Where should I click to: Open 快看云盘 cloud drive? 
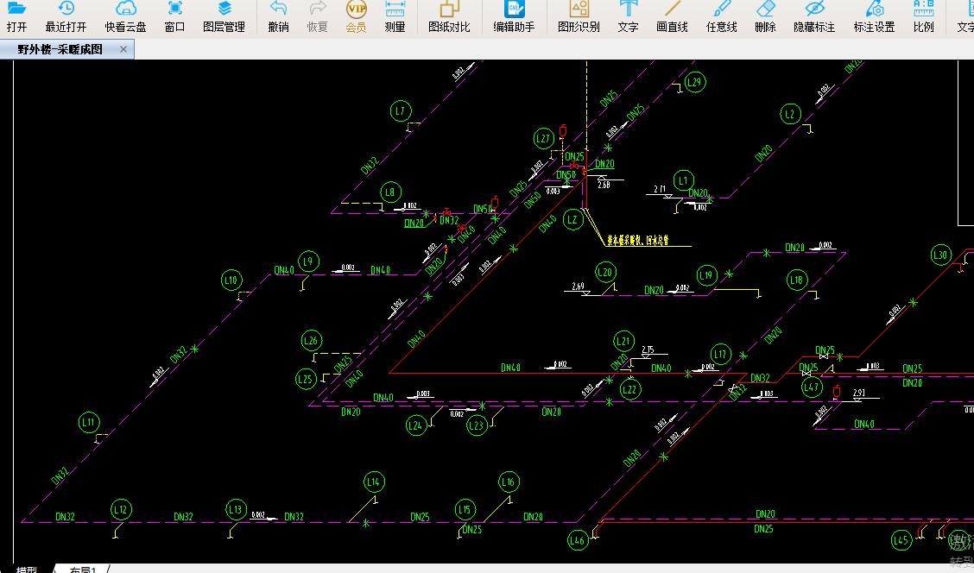125,17
